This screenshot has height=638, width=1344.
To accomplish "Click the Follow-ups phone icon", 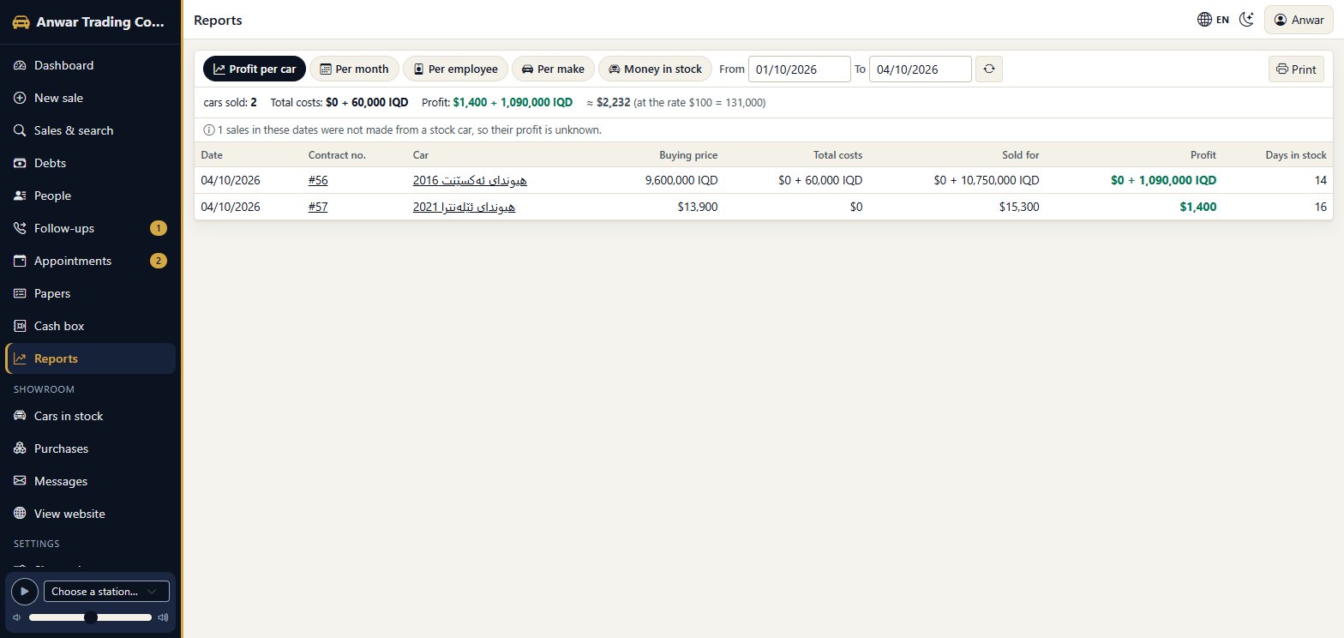I will (x=21, y=228).
